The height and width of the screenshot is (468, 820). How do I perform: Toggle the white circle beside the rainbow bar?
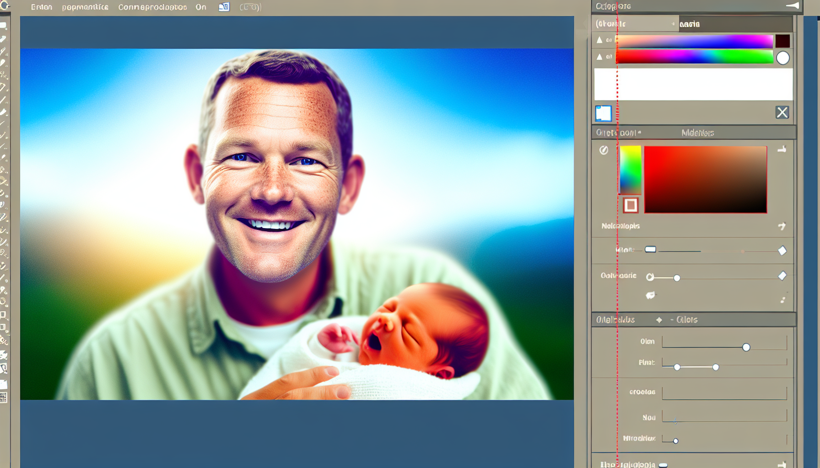(782, 58)
